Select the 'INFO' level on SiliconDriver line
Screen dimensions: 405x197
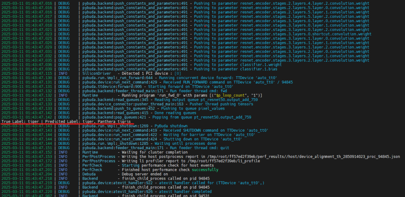(63, 74)
